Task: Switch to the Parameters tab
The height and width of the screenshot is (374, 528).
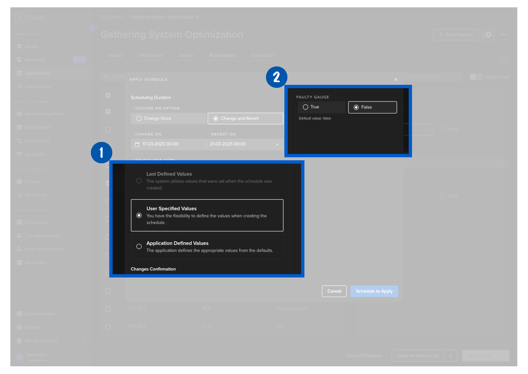Action: coord(222,55)
